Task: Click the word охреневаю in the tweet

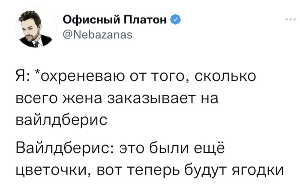Action: [x=81, y=77]
